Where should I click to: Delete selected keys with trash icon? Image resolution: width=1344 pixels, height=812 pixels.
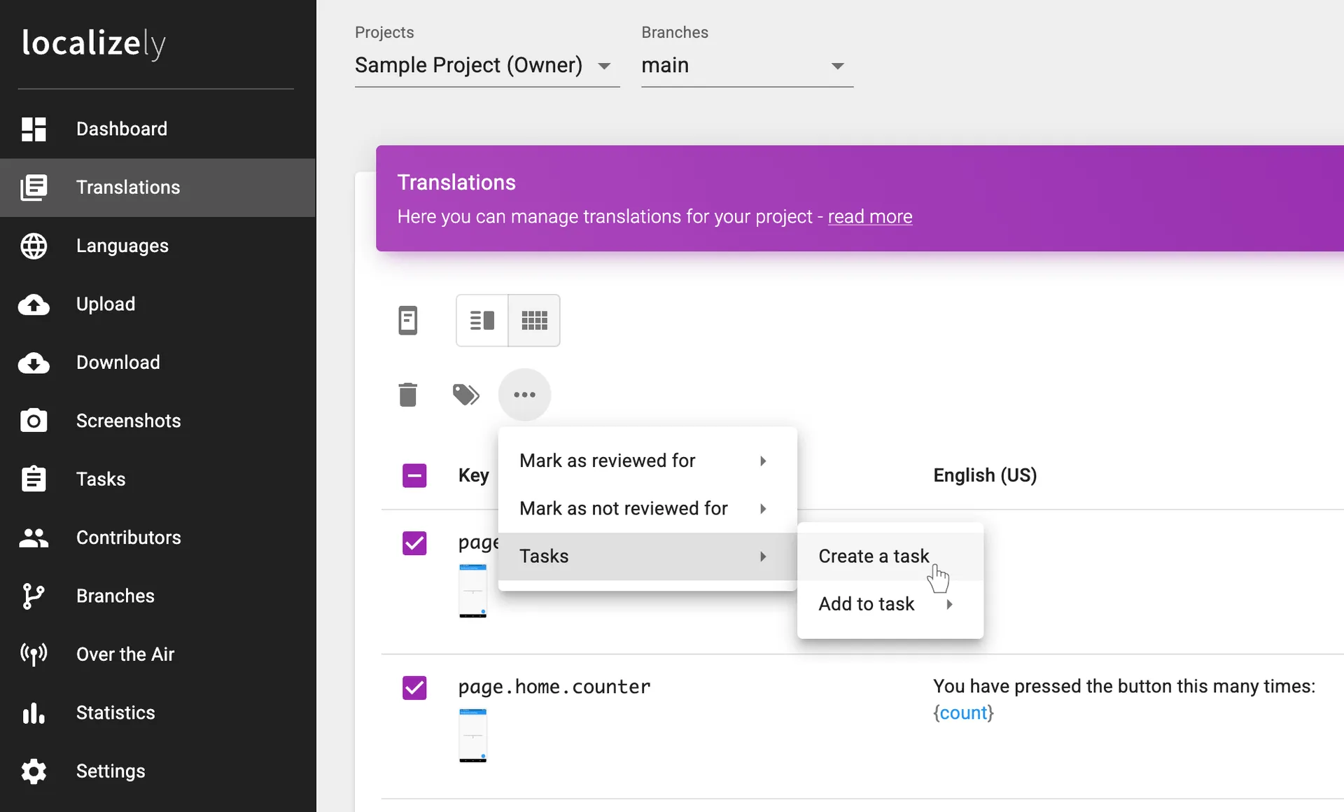click(409, 394)
